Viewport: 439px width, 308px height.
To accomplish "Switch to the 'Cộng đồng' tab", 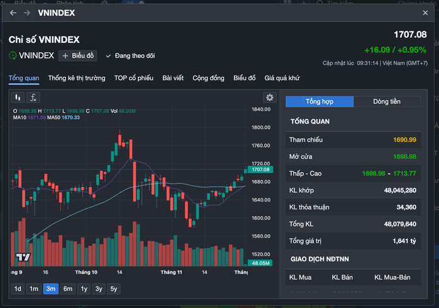I will tap(208, 78).
